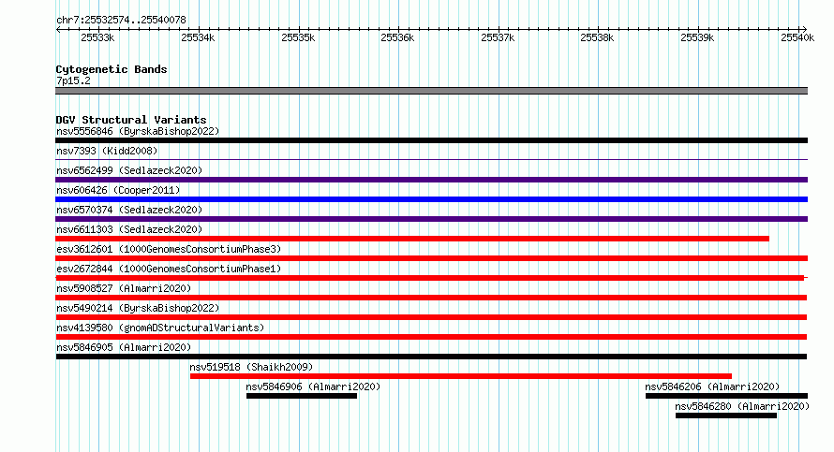
Task: Select the red nsv5490214 variant bar
Action: pyautogui.click(x=431, y=317)
